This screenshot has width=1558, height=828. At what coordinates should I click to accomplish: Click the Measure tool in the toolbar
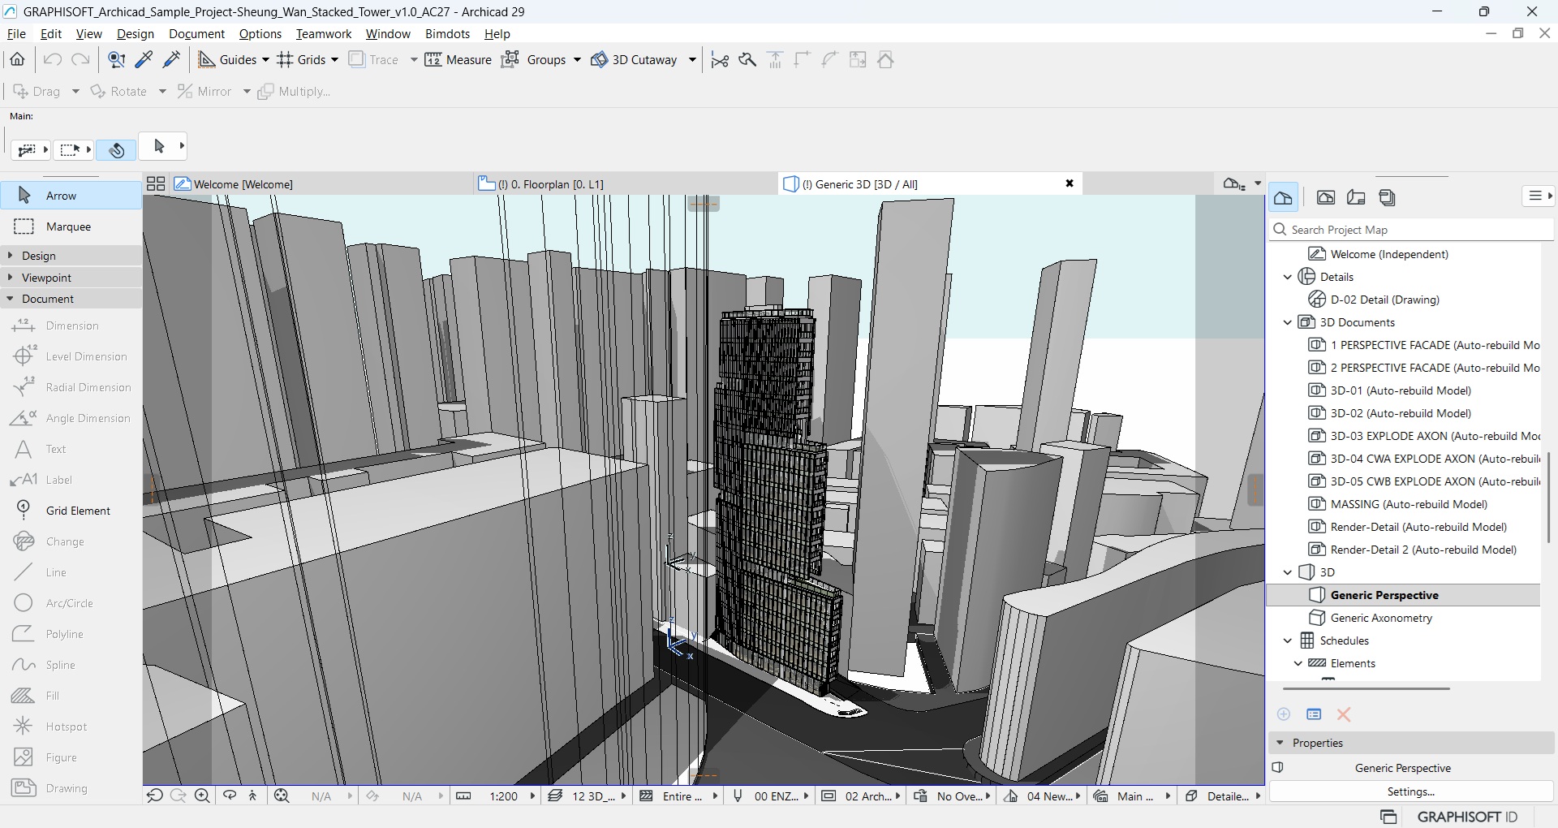pyautogui.click(x=458, y=59)
